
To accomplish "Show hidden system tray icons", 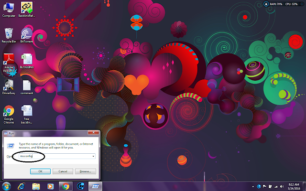I will [x=253, y=187].
